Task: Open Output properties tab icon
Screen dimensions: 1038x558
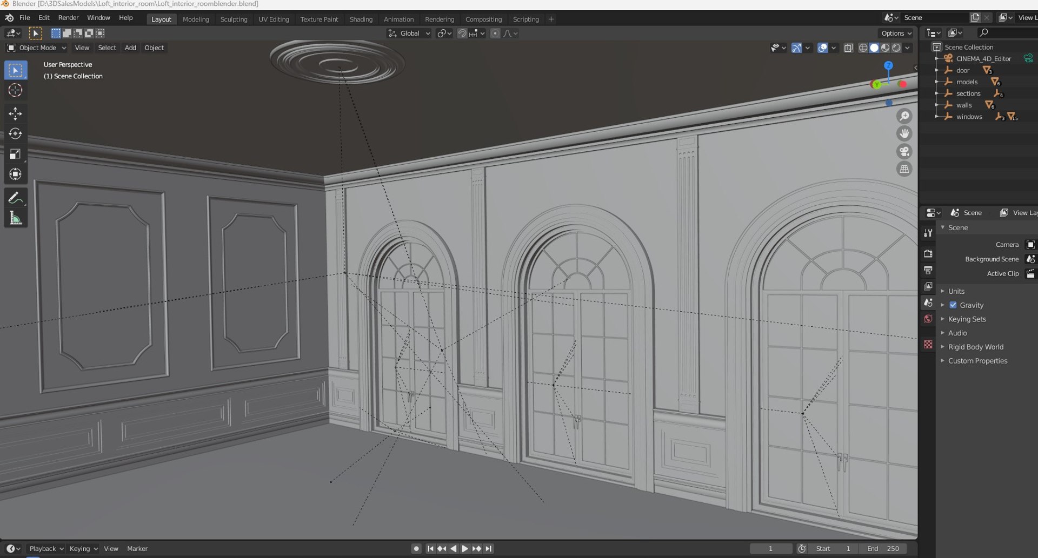Action: 928,270
